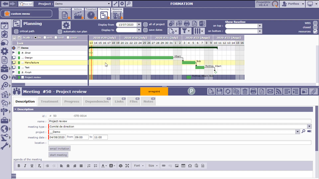This screenshot has height=179, width=319.
Task: Click the start meeting button
Action: (58, 155)
